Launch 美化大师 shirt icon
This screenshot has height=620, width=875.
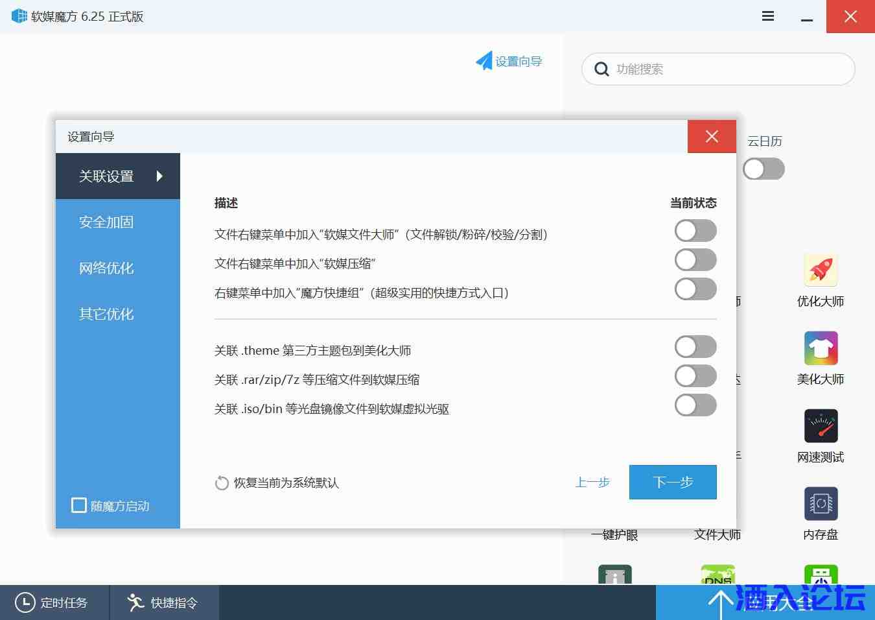tap(821, 348)
